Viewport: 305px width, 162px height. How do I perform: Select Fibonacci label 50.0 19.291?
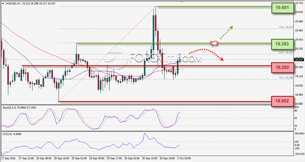pyautogui.click(x=286, y=53)
